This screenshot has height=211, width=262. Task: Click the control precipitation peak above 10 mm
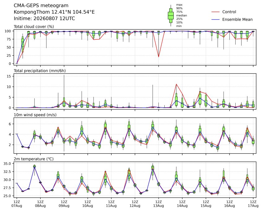(x=176, y=84)
